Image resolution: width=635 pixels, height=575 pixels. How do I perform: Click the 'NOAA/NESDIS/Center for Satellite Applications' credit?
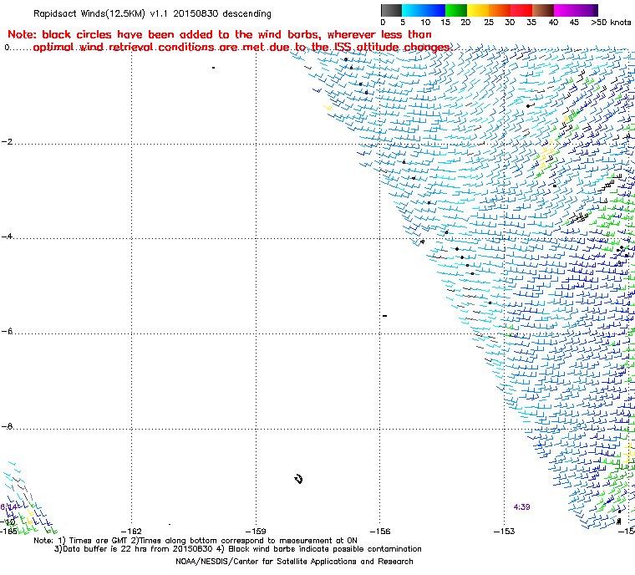[294, 562]
